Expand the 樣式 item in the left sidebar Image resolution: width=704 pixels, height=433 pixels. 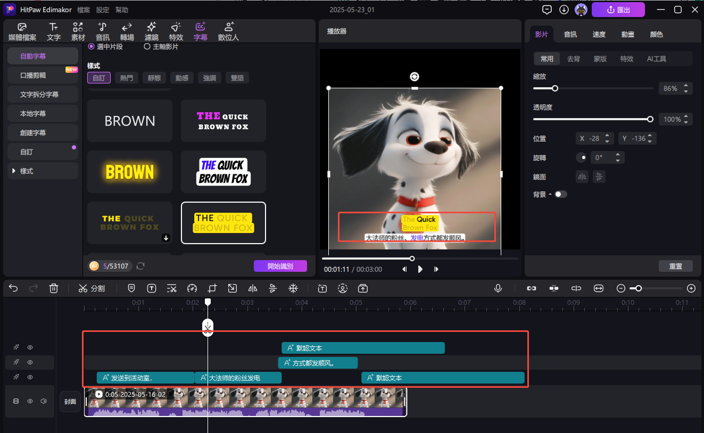(x=43, y=171)
